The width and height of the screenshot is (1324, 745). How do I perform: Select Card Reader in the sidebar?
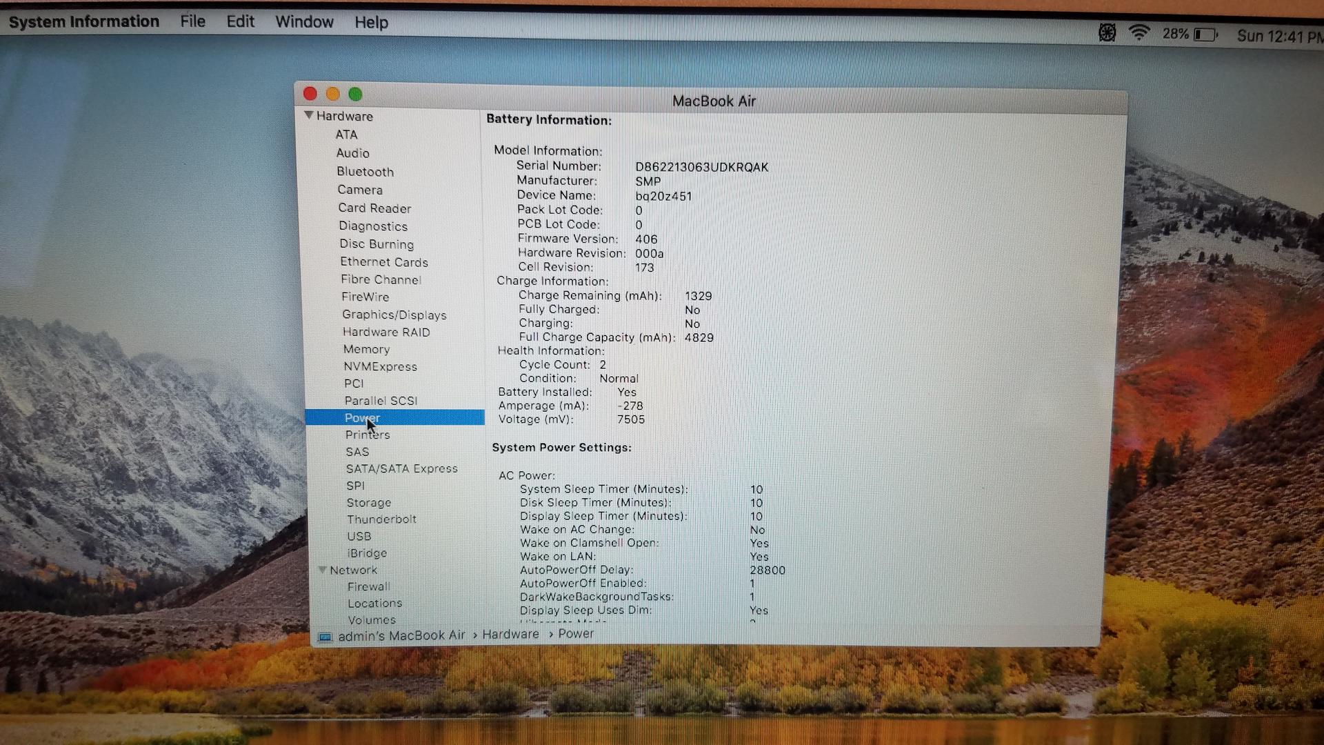374,208
